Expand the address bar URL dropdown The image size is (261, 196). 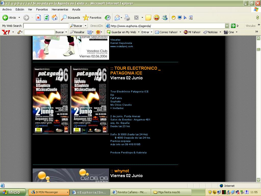(227, 26)
